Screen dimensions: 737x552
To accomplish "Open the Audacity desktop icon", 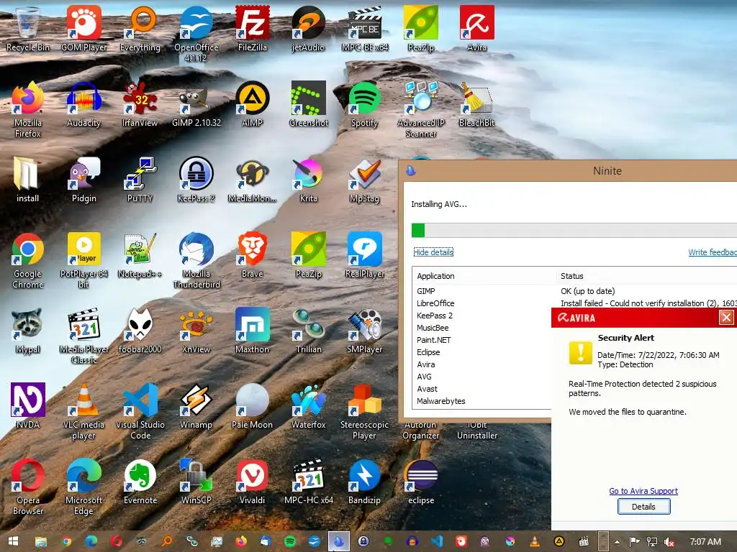I will point(83,103).
